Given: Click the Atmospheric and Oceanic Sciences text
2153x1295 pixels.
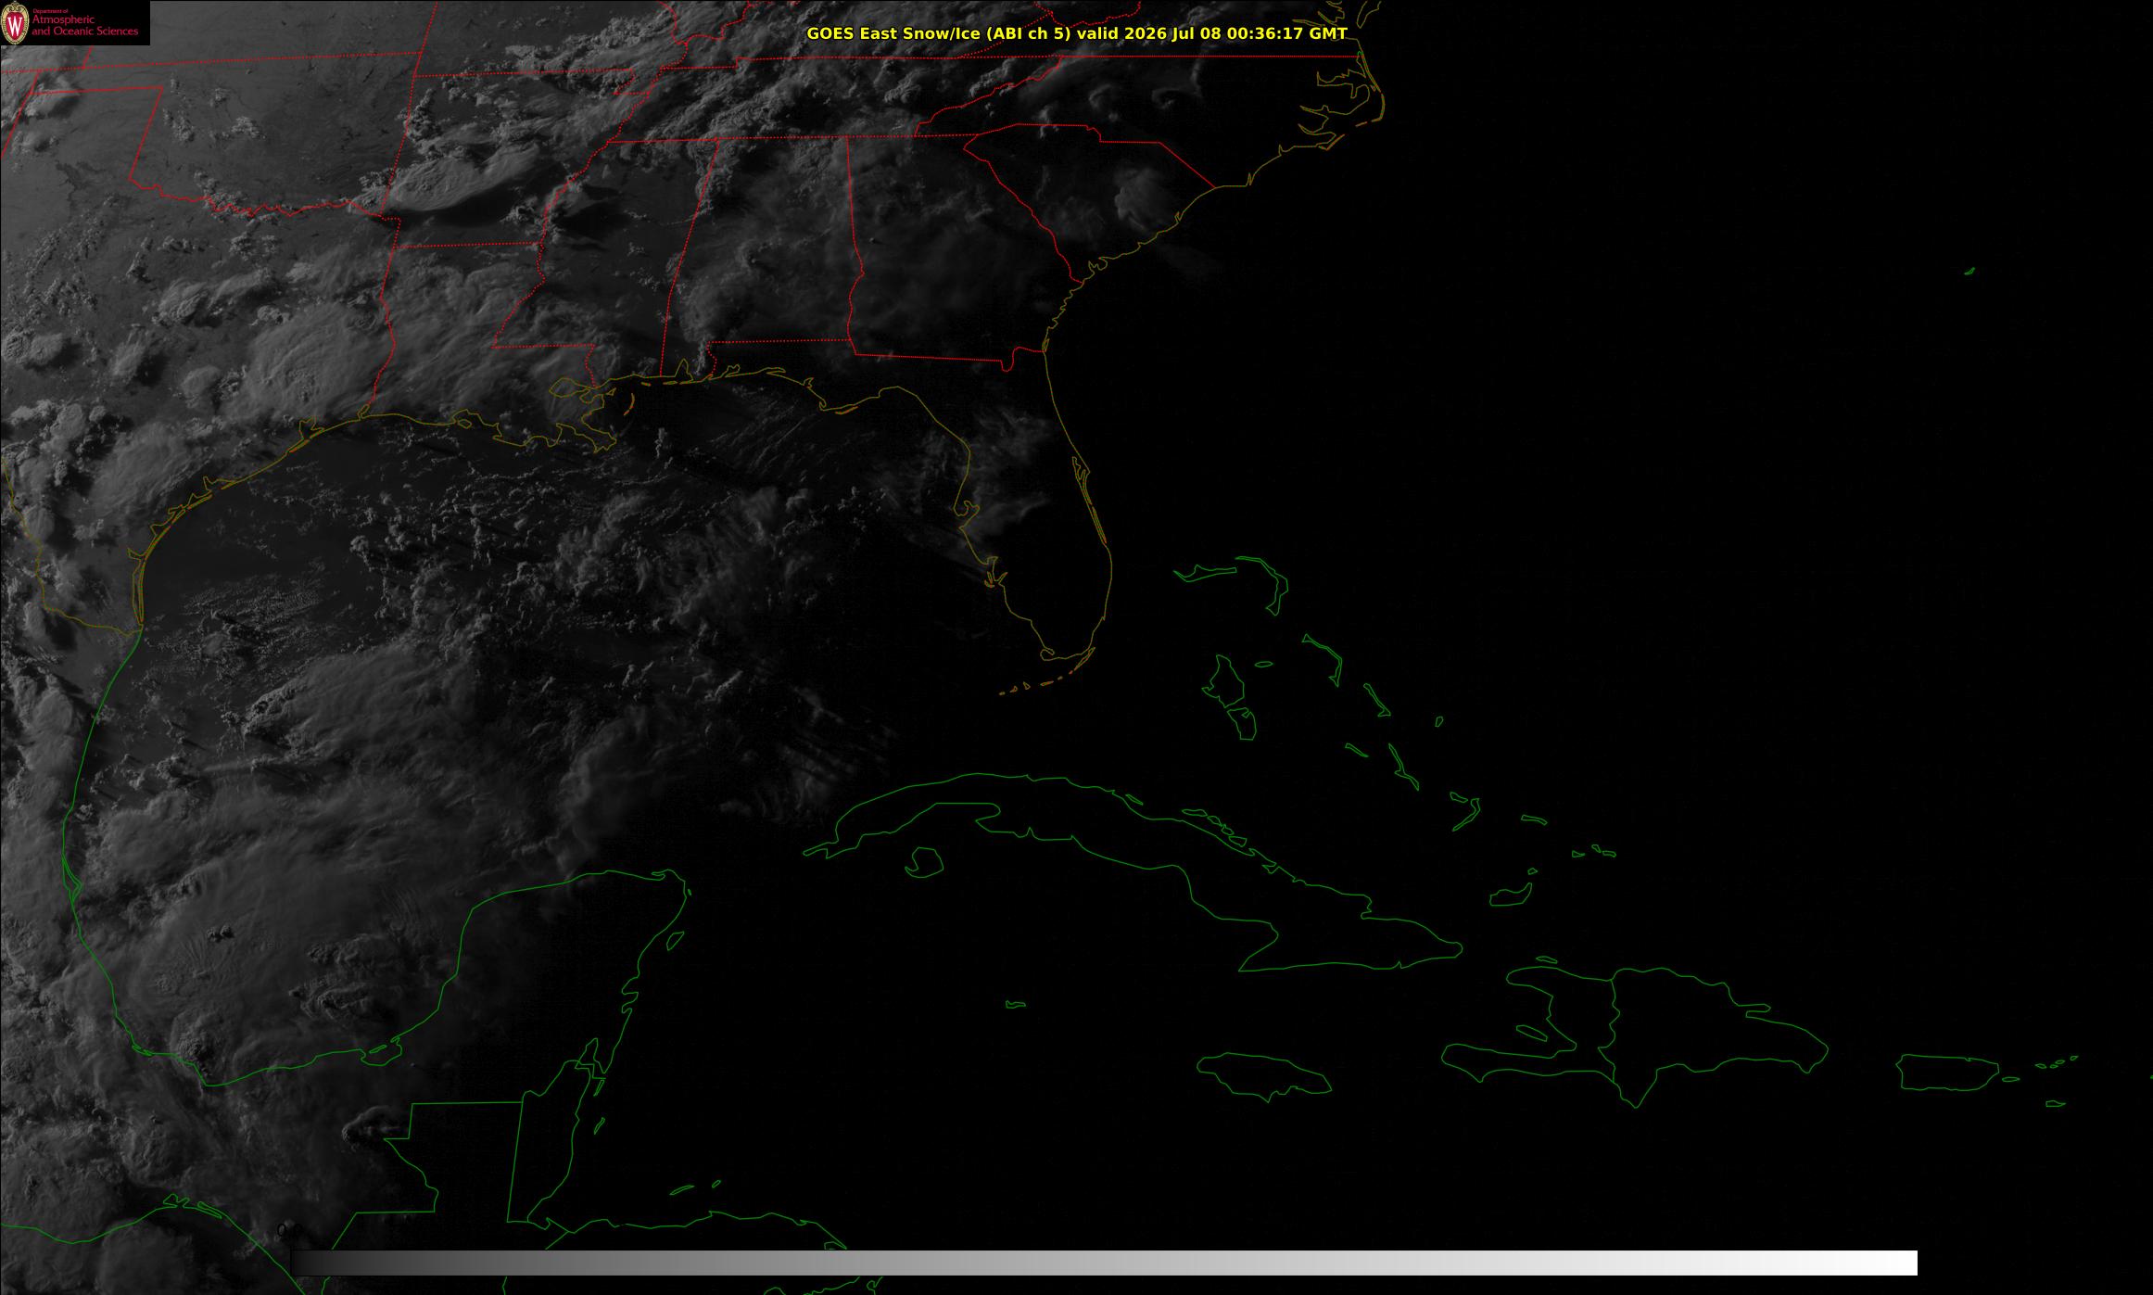Looking at the screenshot, I should (x=85, y=26).
